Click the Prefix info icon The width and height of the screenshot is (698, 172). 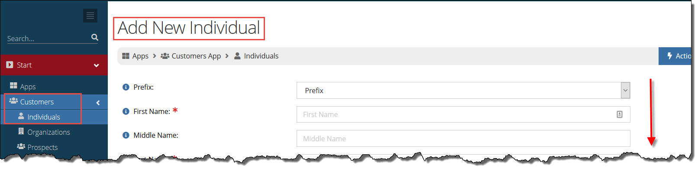click(x=126, y=87)
